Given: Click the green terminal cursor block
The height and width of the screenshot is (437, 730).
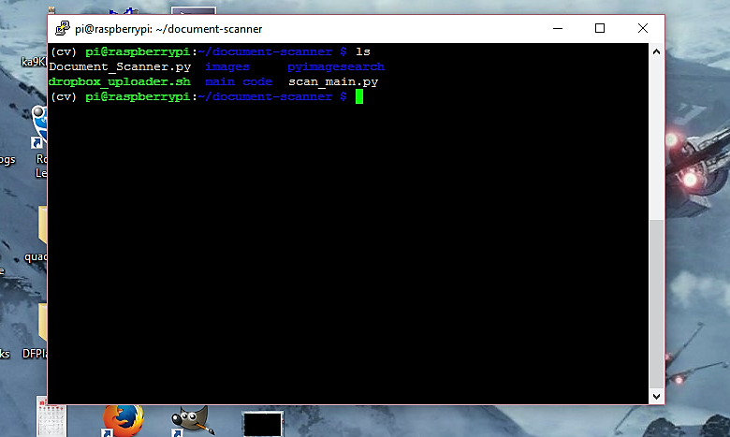Looking at the screenshot, I should point(359,96).
